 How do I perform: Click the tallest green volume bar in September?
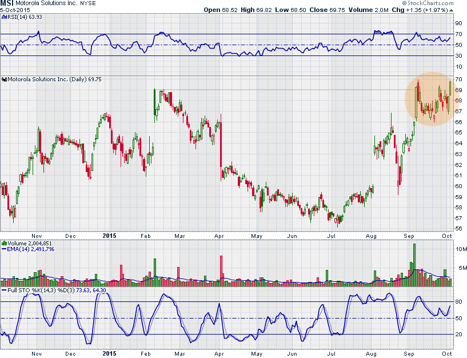click(414, 265)
